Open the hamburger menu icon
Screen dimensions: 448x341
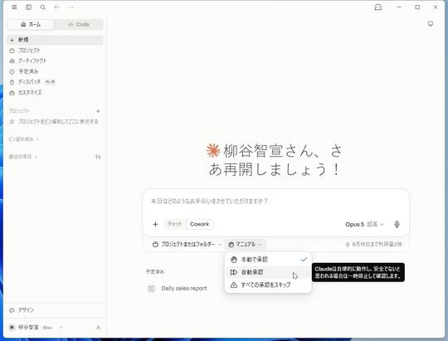[x=14, y=7]
